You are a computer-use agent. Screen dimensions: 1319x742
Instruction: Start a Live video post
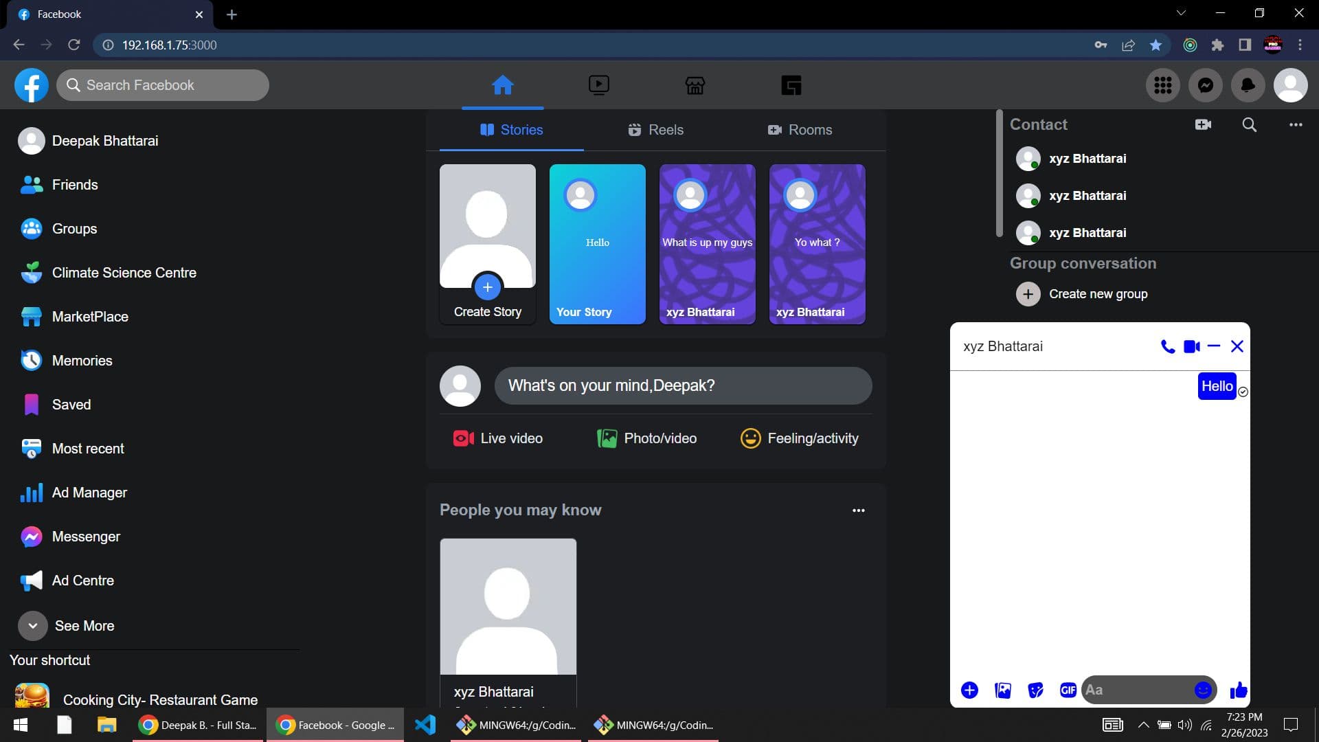[498, 438]
